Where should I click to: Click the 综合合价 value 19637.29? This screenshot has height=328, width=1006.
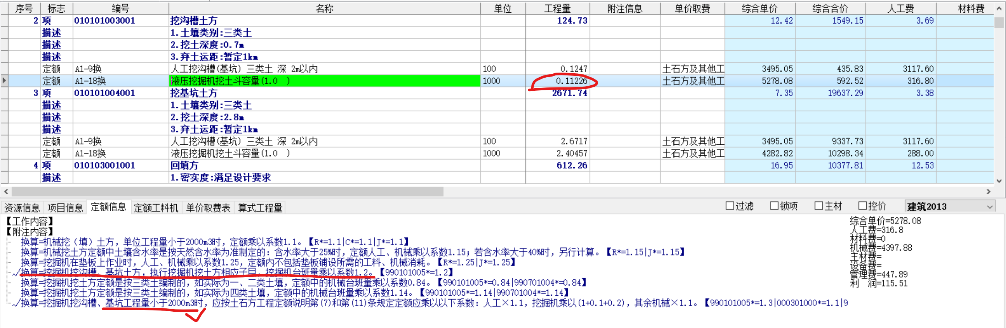[830, 93]
